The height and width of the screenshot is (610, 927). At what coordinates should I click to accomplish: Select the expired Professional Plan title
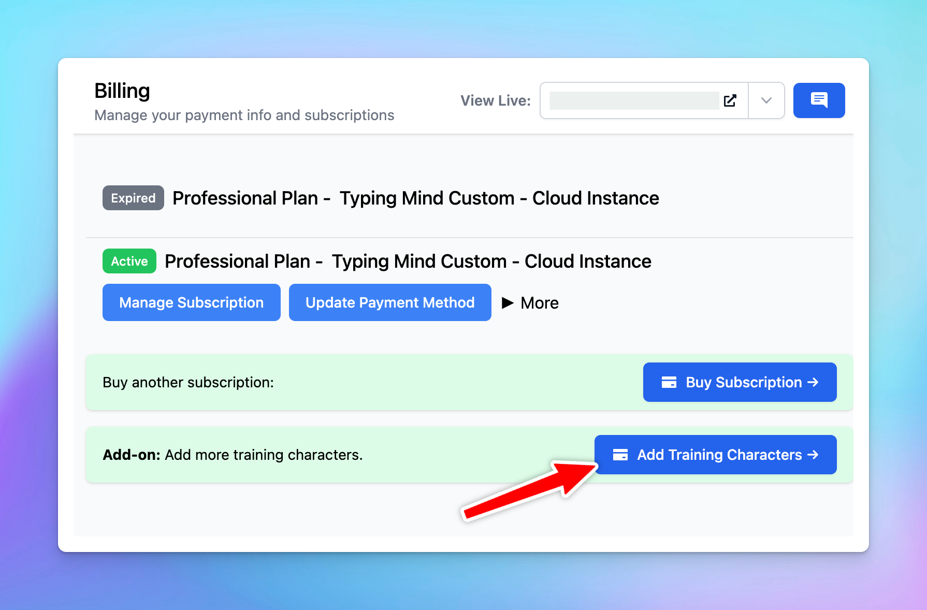[x=416, y=198]
